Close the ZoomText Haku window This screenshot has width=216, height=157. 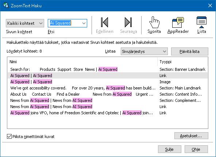coord(210,5)
